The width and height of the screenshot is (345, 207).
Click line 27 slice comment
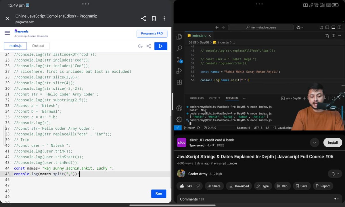pos(72,71)
